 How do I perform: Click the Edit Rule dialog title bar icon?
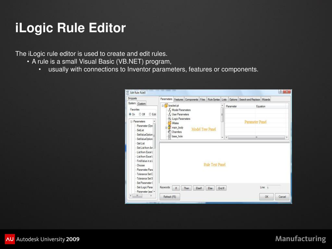[x=128, y=93]
